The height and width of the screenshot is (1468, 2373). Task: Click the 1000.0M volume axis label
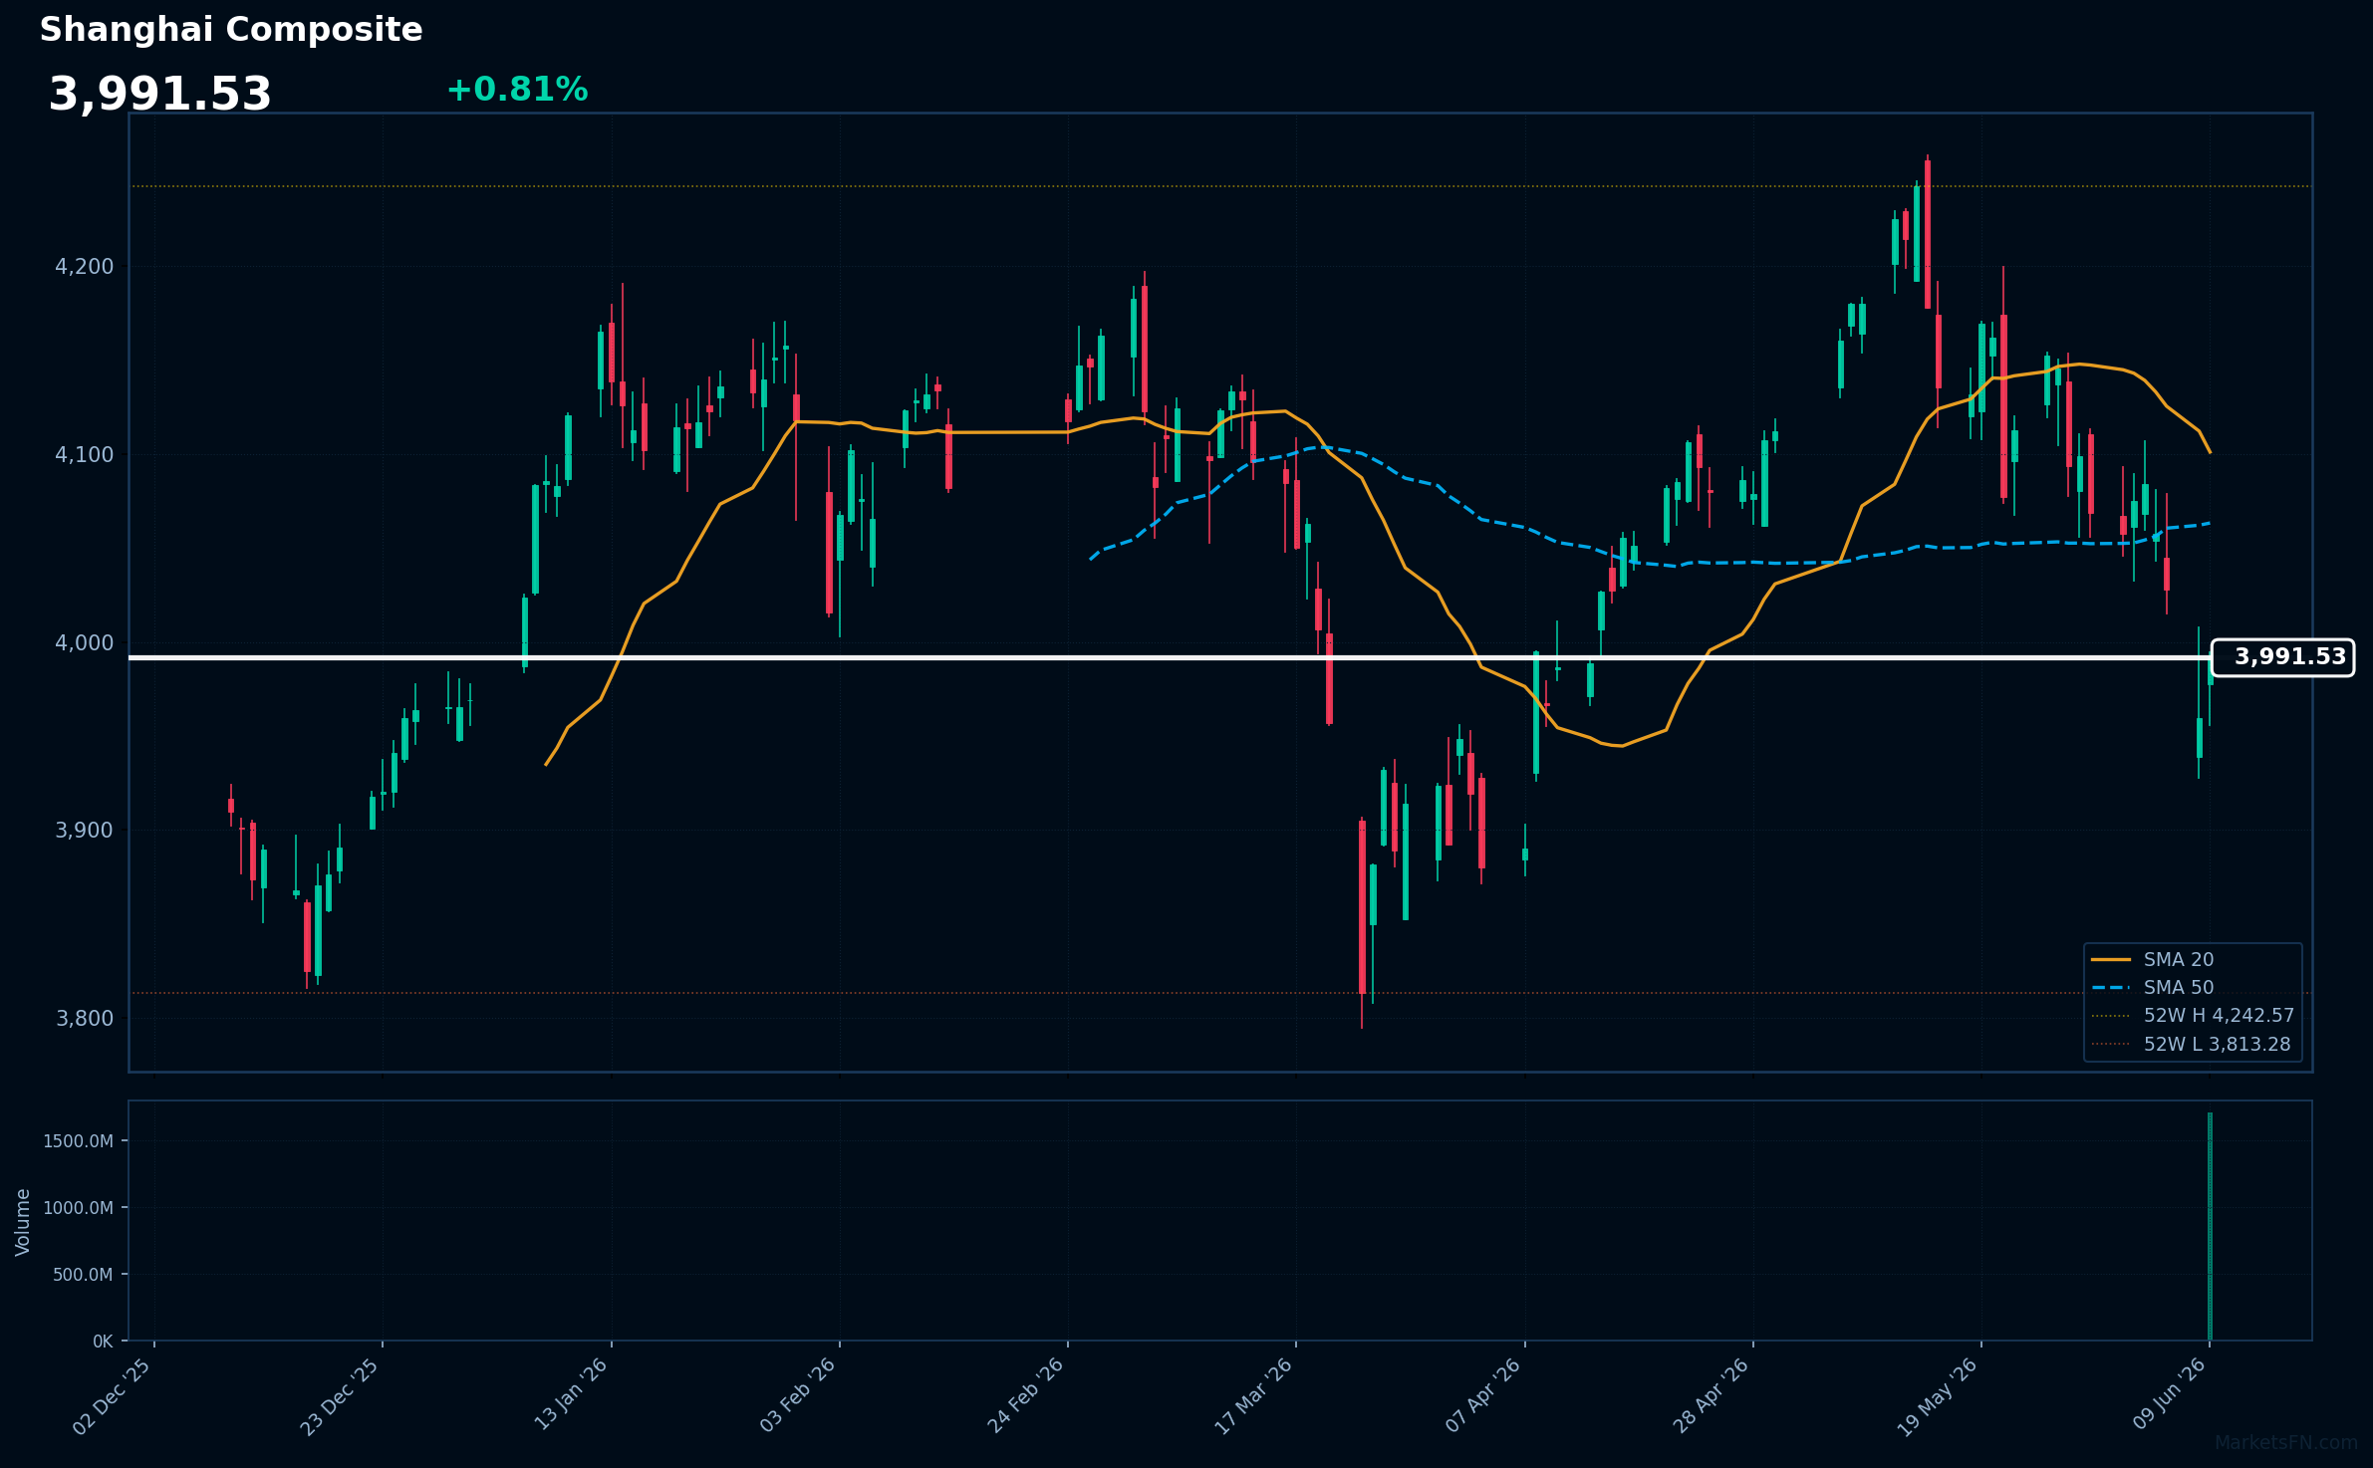pyautogui.click(x=78, y=1208)
